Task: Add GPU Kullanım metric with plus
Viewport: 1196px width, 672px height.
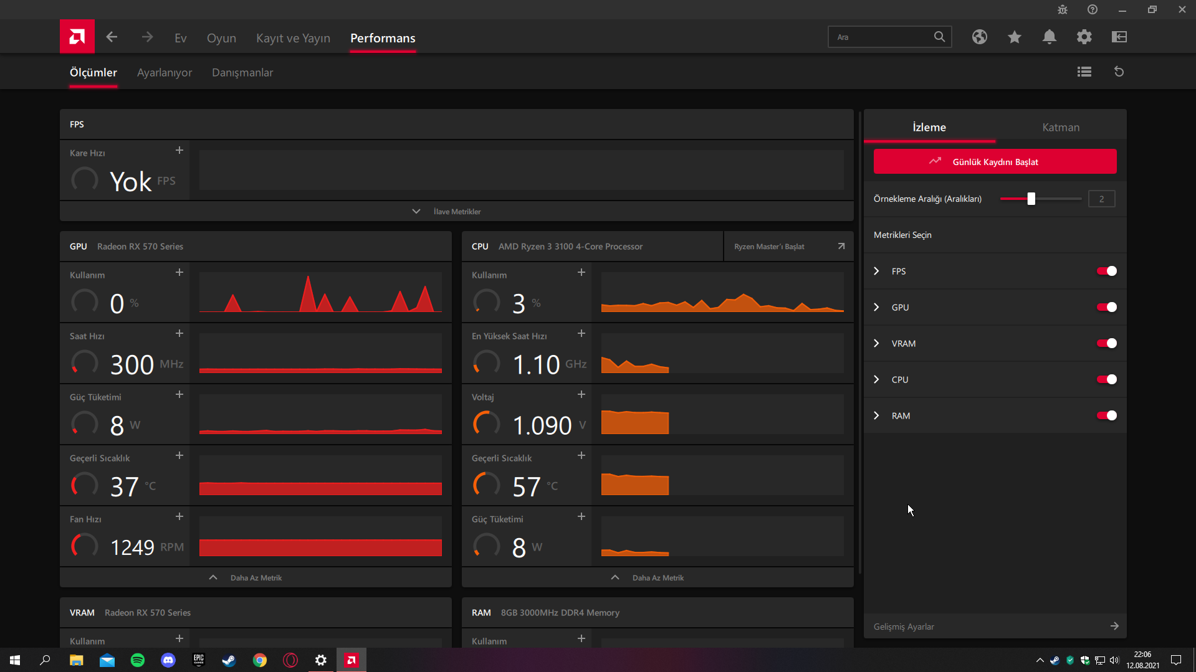Action: (x=179, y=273)
